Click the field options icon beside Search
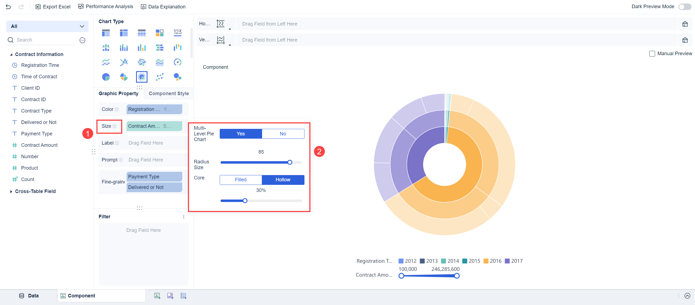 point(82,40)
